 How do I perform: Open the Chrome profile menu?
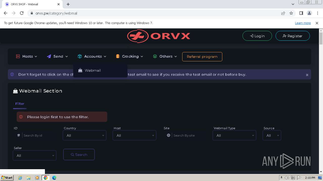coord(309,13)
